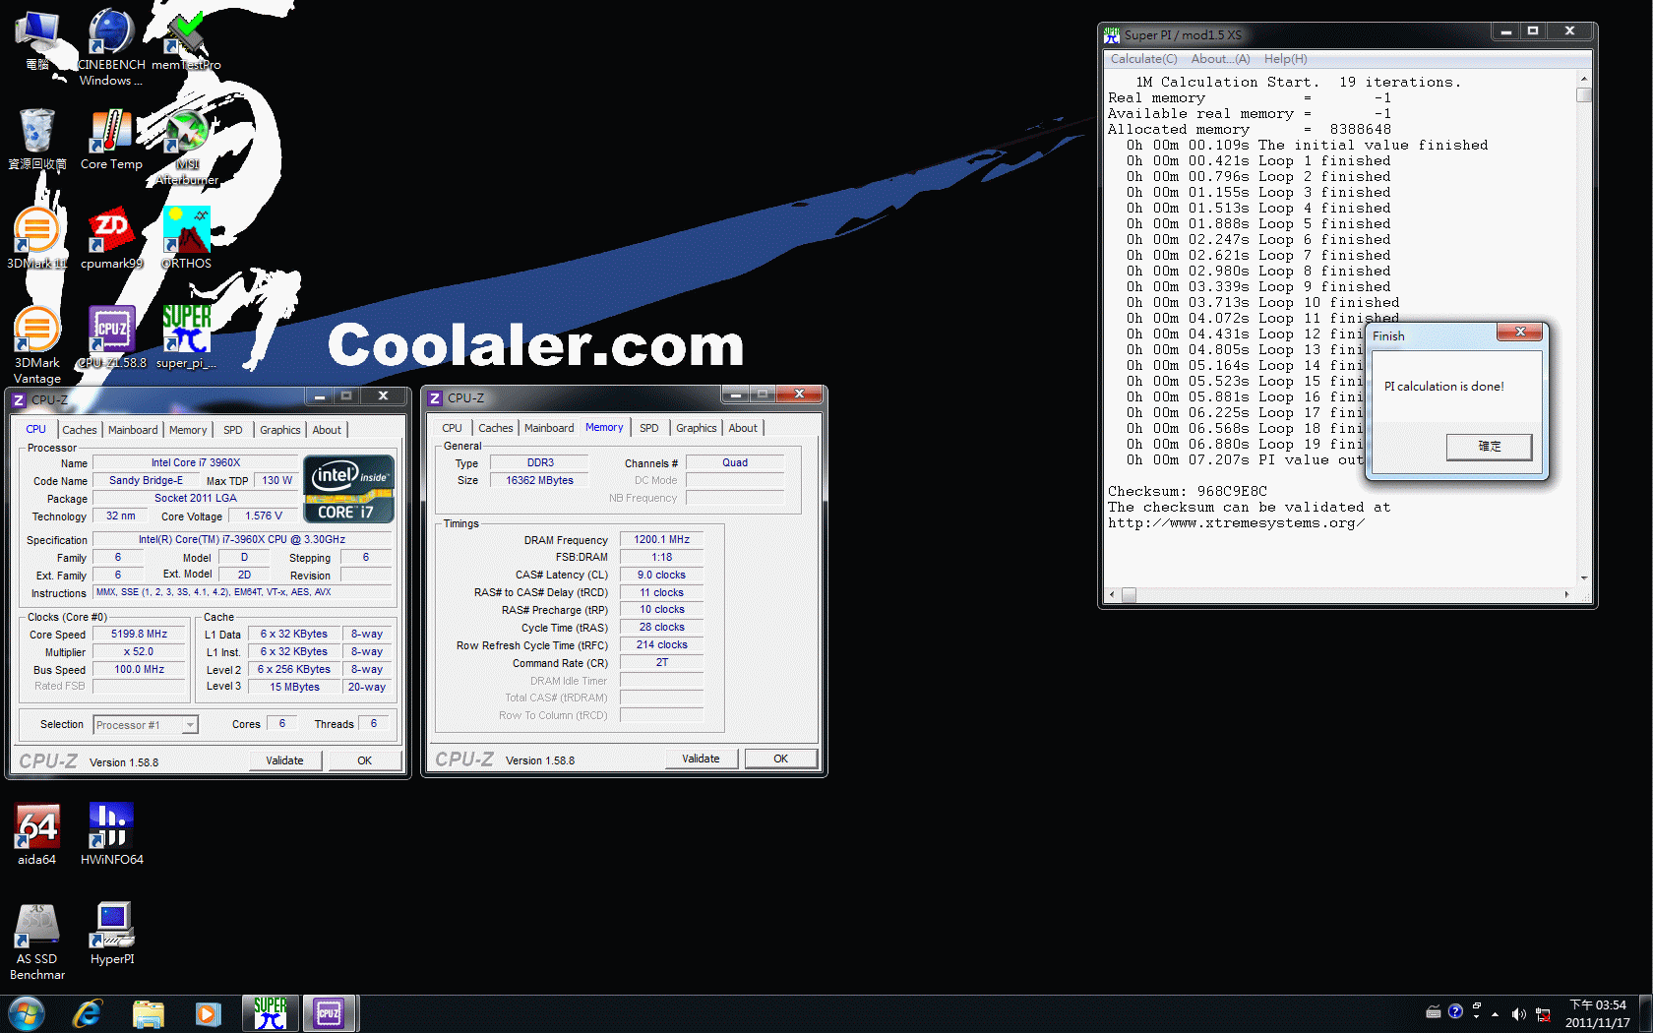Open About tab in left CPU-Z window
Image resolution: width=1653 pixels, height=1033 pixels.
click(327, 430)
